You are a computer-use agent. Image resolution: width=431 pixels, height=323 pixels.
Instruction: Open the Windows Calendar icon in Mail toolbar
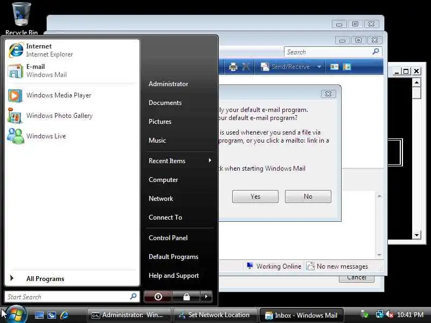pyautogui.click(x=347, y=67)
